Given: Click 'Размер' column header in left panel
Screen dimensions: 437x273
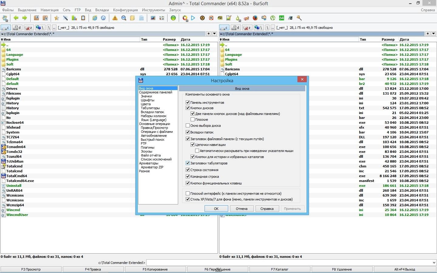Looking at the screenshot, I should (x=169, y=39).
